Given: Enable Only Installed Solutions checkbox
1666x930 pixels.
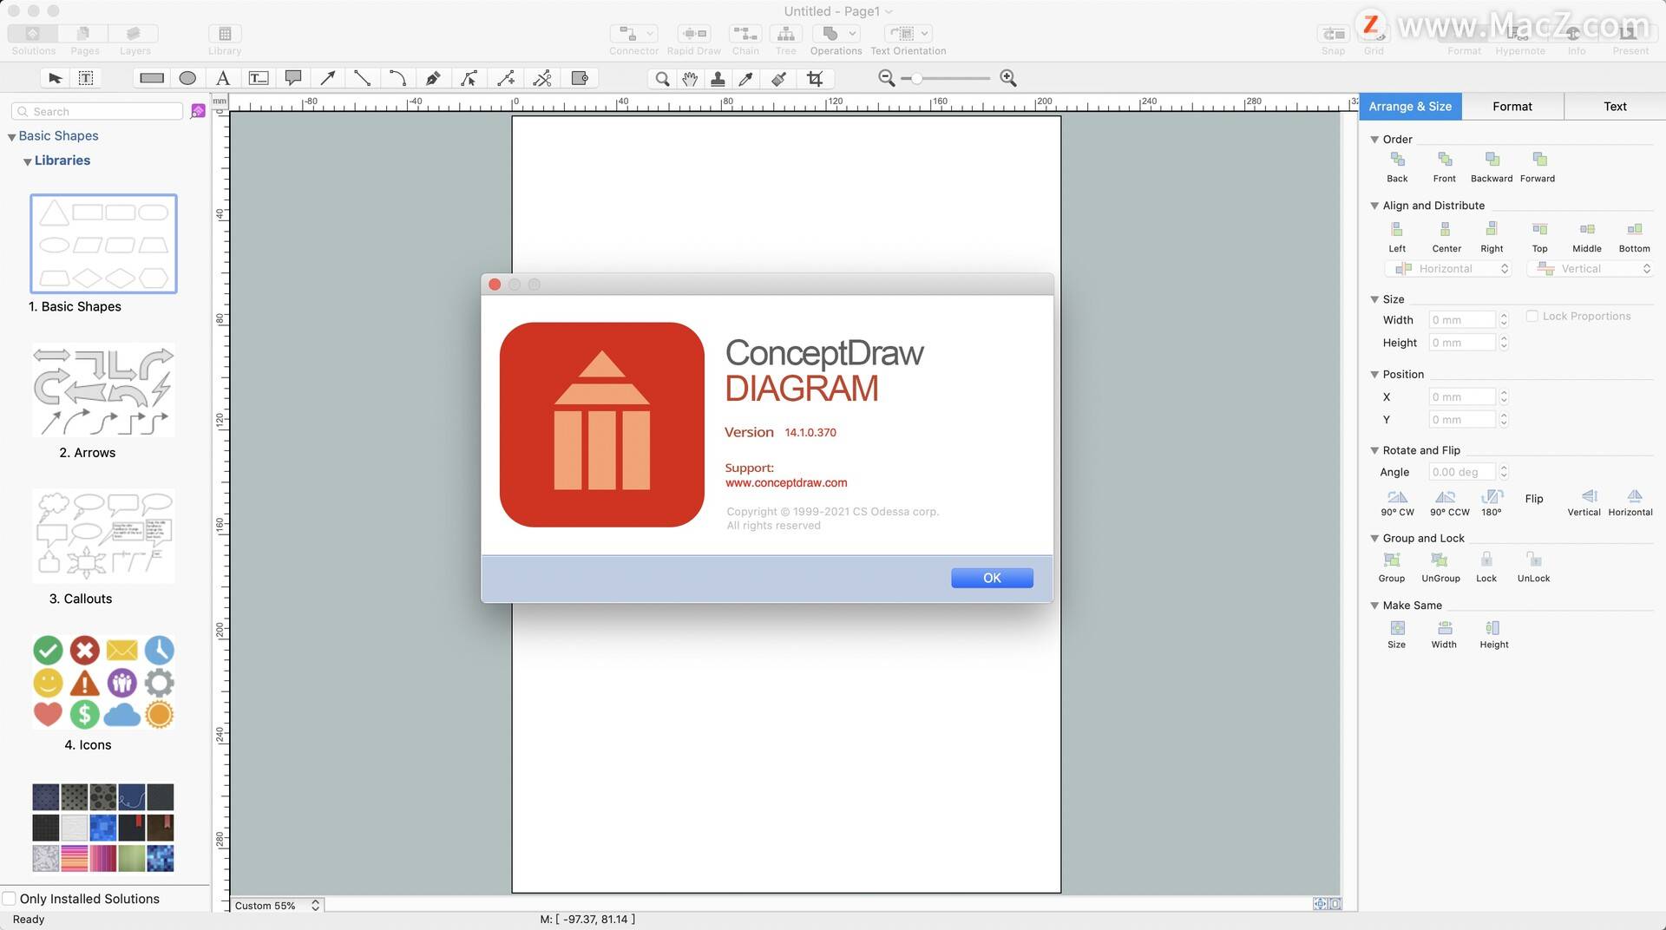Looking at the screenshot, I should click(10, 899).
